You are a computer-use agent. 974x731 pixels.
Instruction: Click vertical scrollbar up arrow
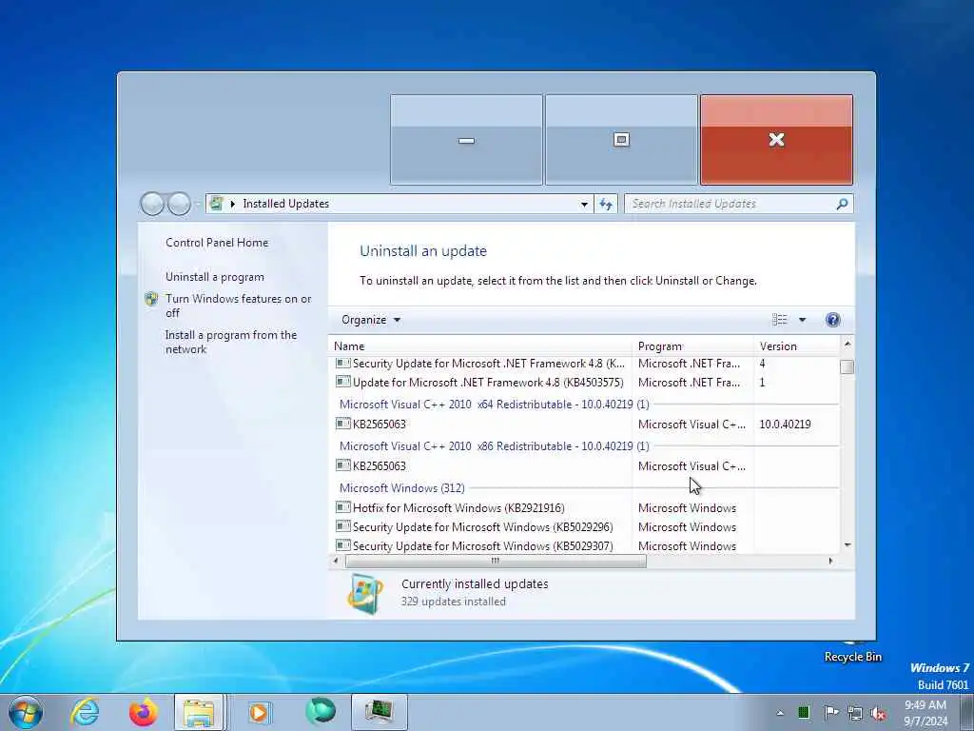click(847, 344)
